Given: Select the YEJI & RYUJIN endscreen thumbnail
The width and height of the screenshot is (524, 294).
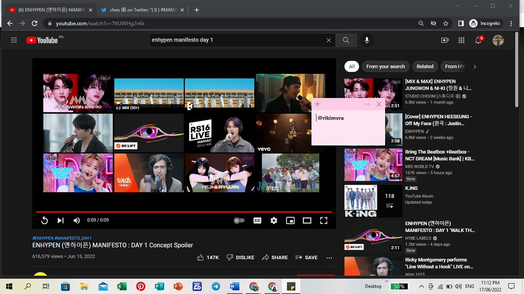Looking at the screenshot, I should 219,173.
